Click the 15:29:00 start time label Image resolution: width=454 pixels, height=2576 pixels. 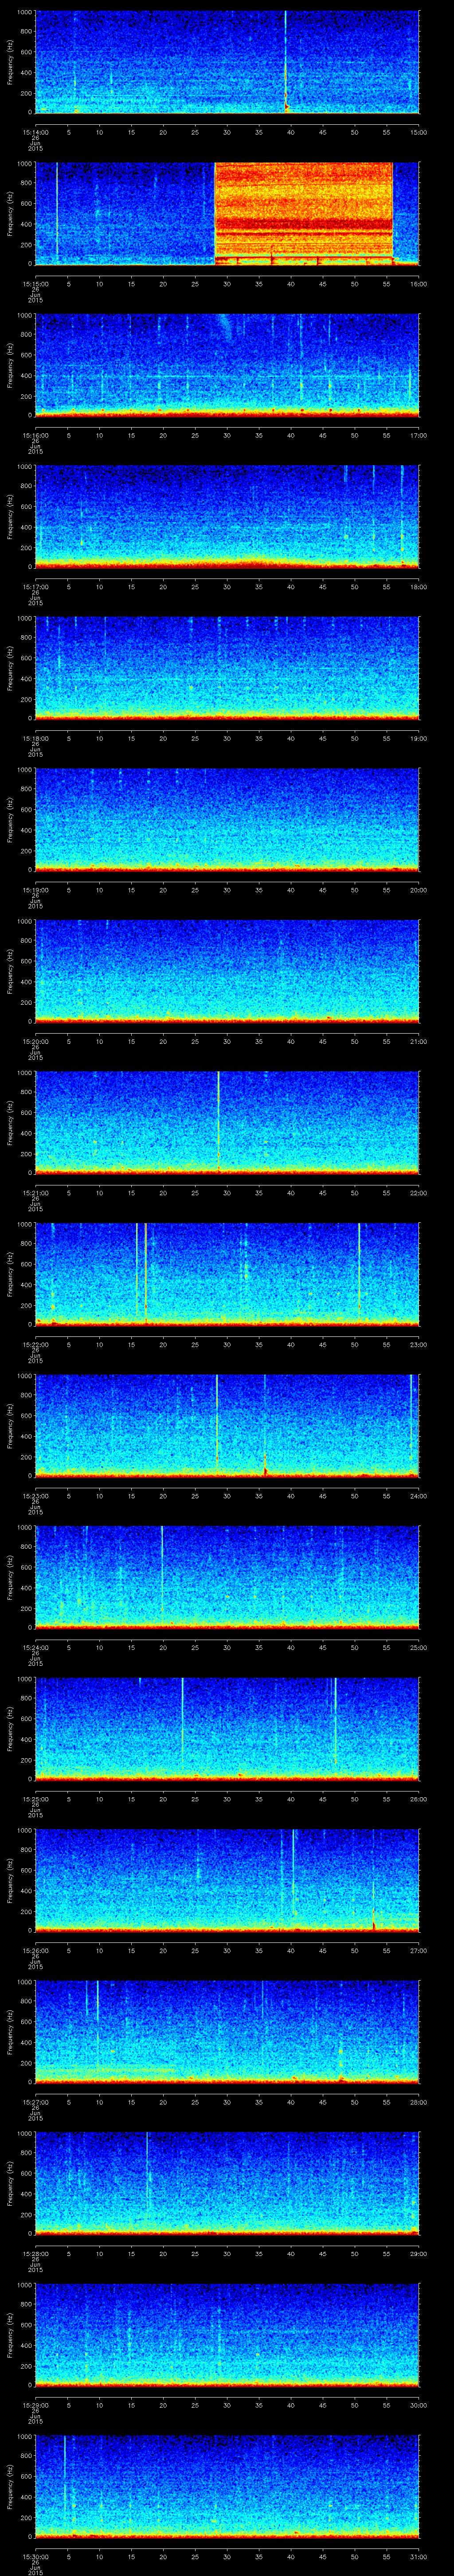click(35, 2405)
